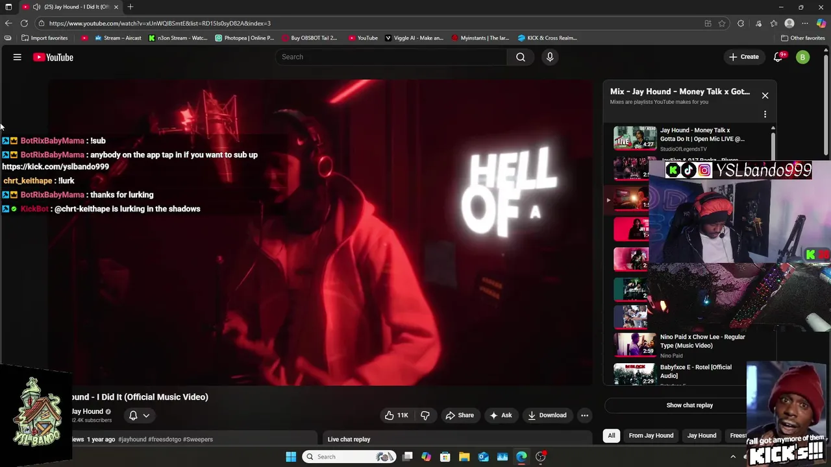Viewport: 831px width, 467px height.
Task: Select the Jay Hound filter chip
Action: tap(702, 436)
